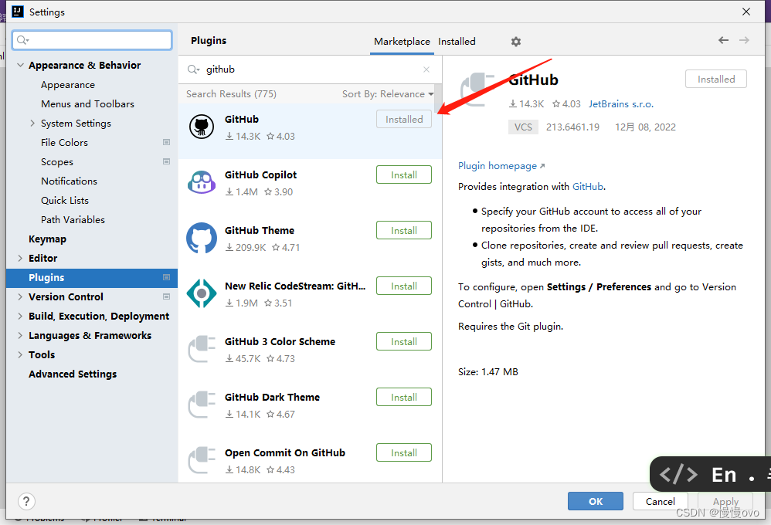Follow the GitHub link in description

coord(588,186)
